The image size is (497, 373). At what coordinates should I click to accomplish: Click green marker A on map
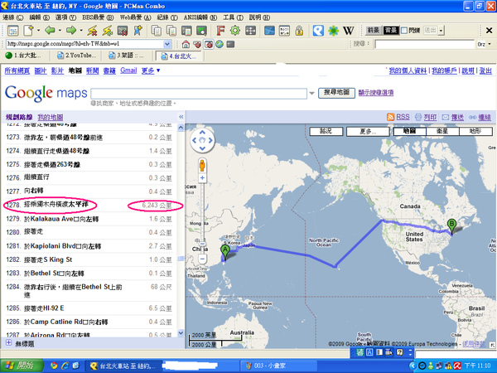pos(225,253)
